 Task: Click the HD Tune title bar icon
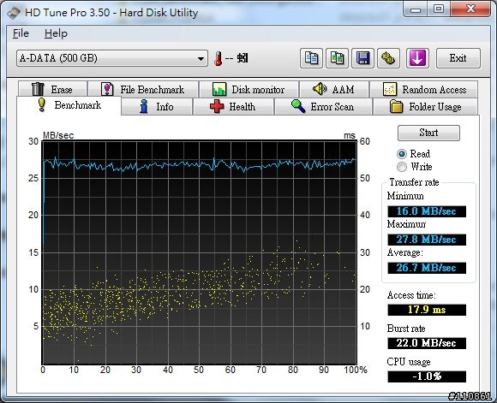pyautogui.click(x=14, y=13)
